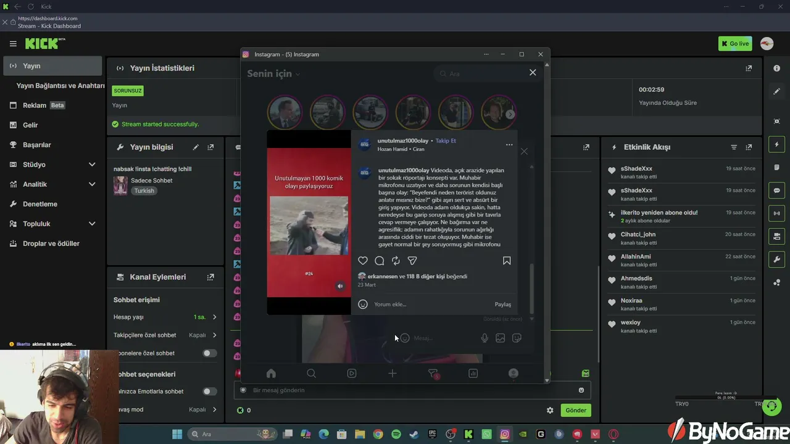This screenshot has height=444, width=790.
Task: Create new Instagram post with plus icon
Action: point(392,373)
